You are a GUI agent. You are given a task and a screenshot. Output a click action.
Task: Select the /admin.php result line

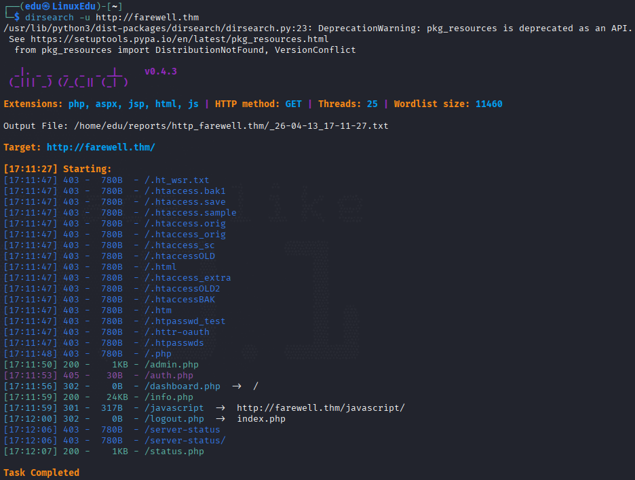click(x=101, y=365)
